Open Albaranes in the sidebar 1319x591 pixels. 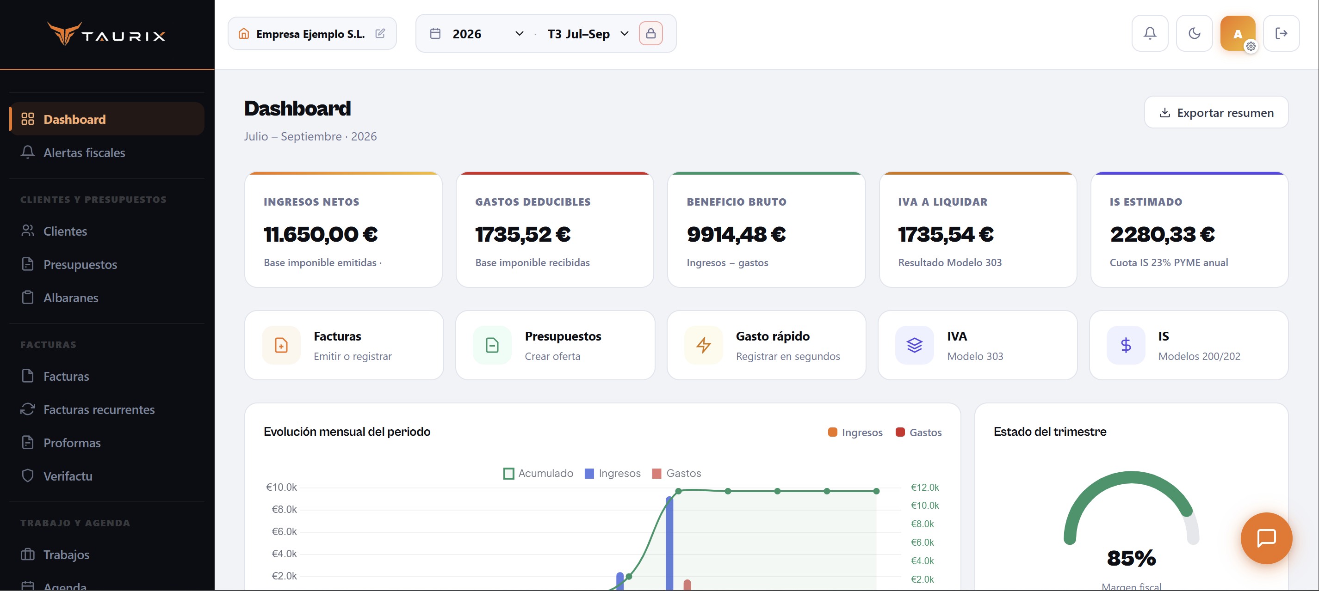[107, 298]
